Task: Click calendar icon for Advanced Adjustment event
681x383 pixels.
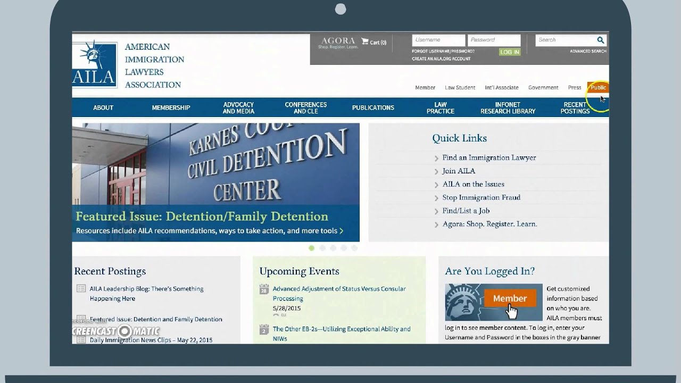Action: coord(264,289)
